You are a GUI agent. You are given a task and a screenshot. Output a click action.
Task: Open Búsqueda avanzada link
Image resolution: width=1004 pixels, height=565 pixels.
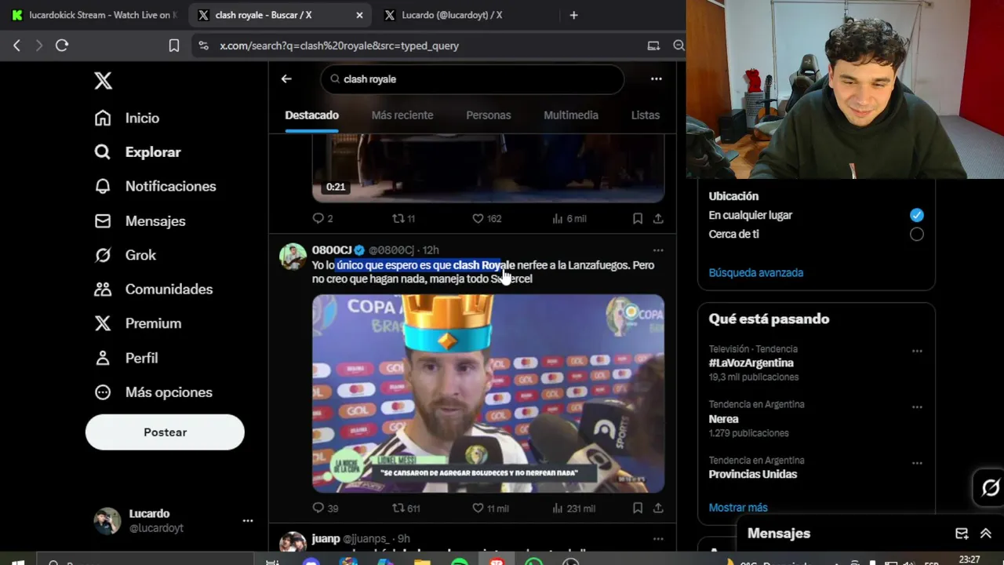pos(755,273)
